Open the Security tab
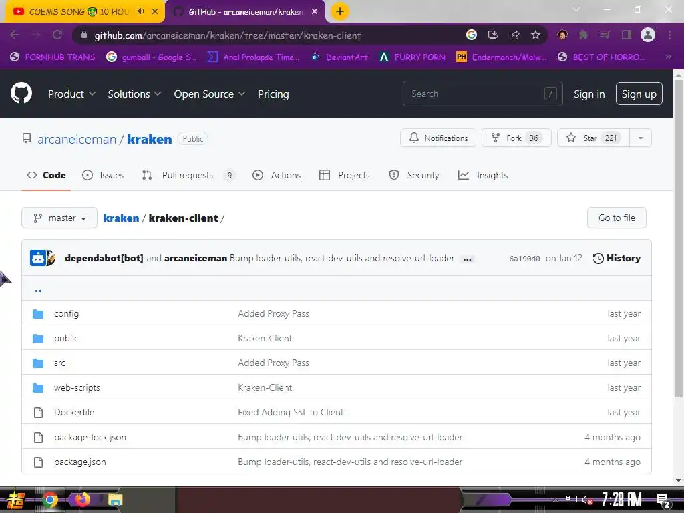Image resolution: width=684 pixels, height=513 pixels. (x=414, y=175)
